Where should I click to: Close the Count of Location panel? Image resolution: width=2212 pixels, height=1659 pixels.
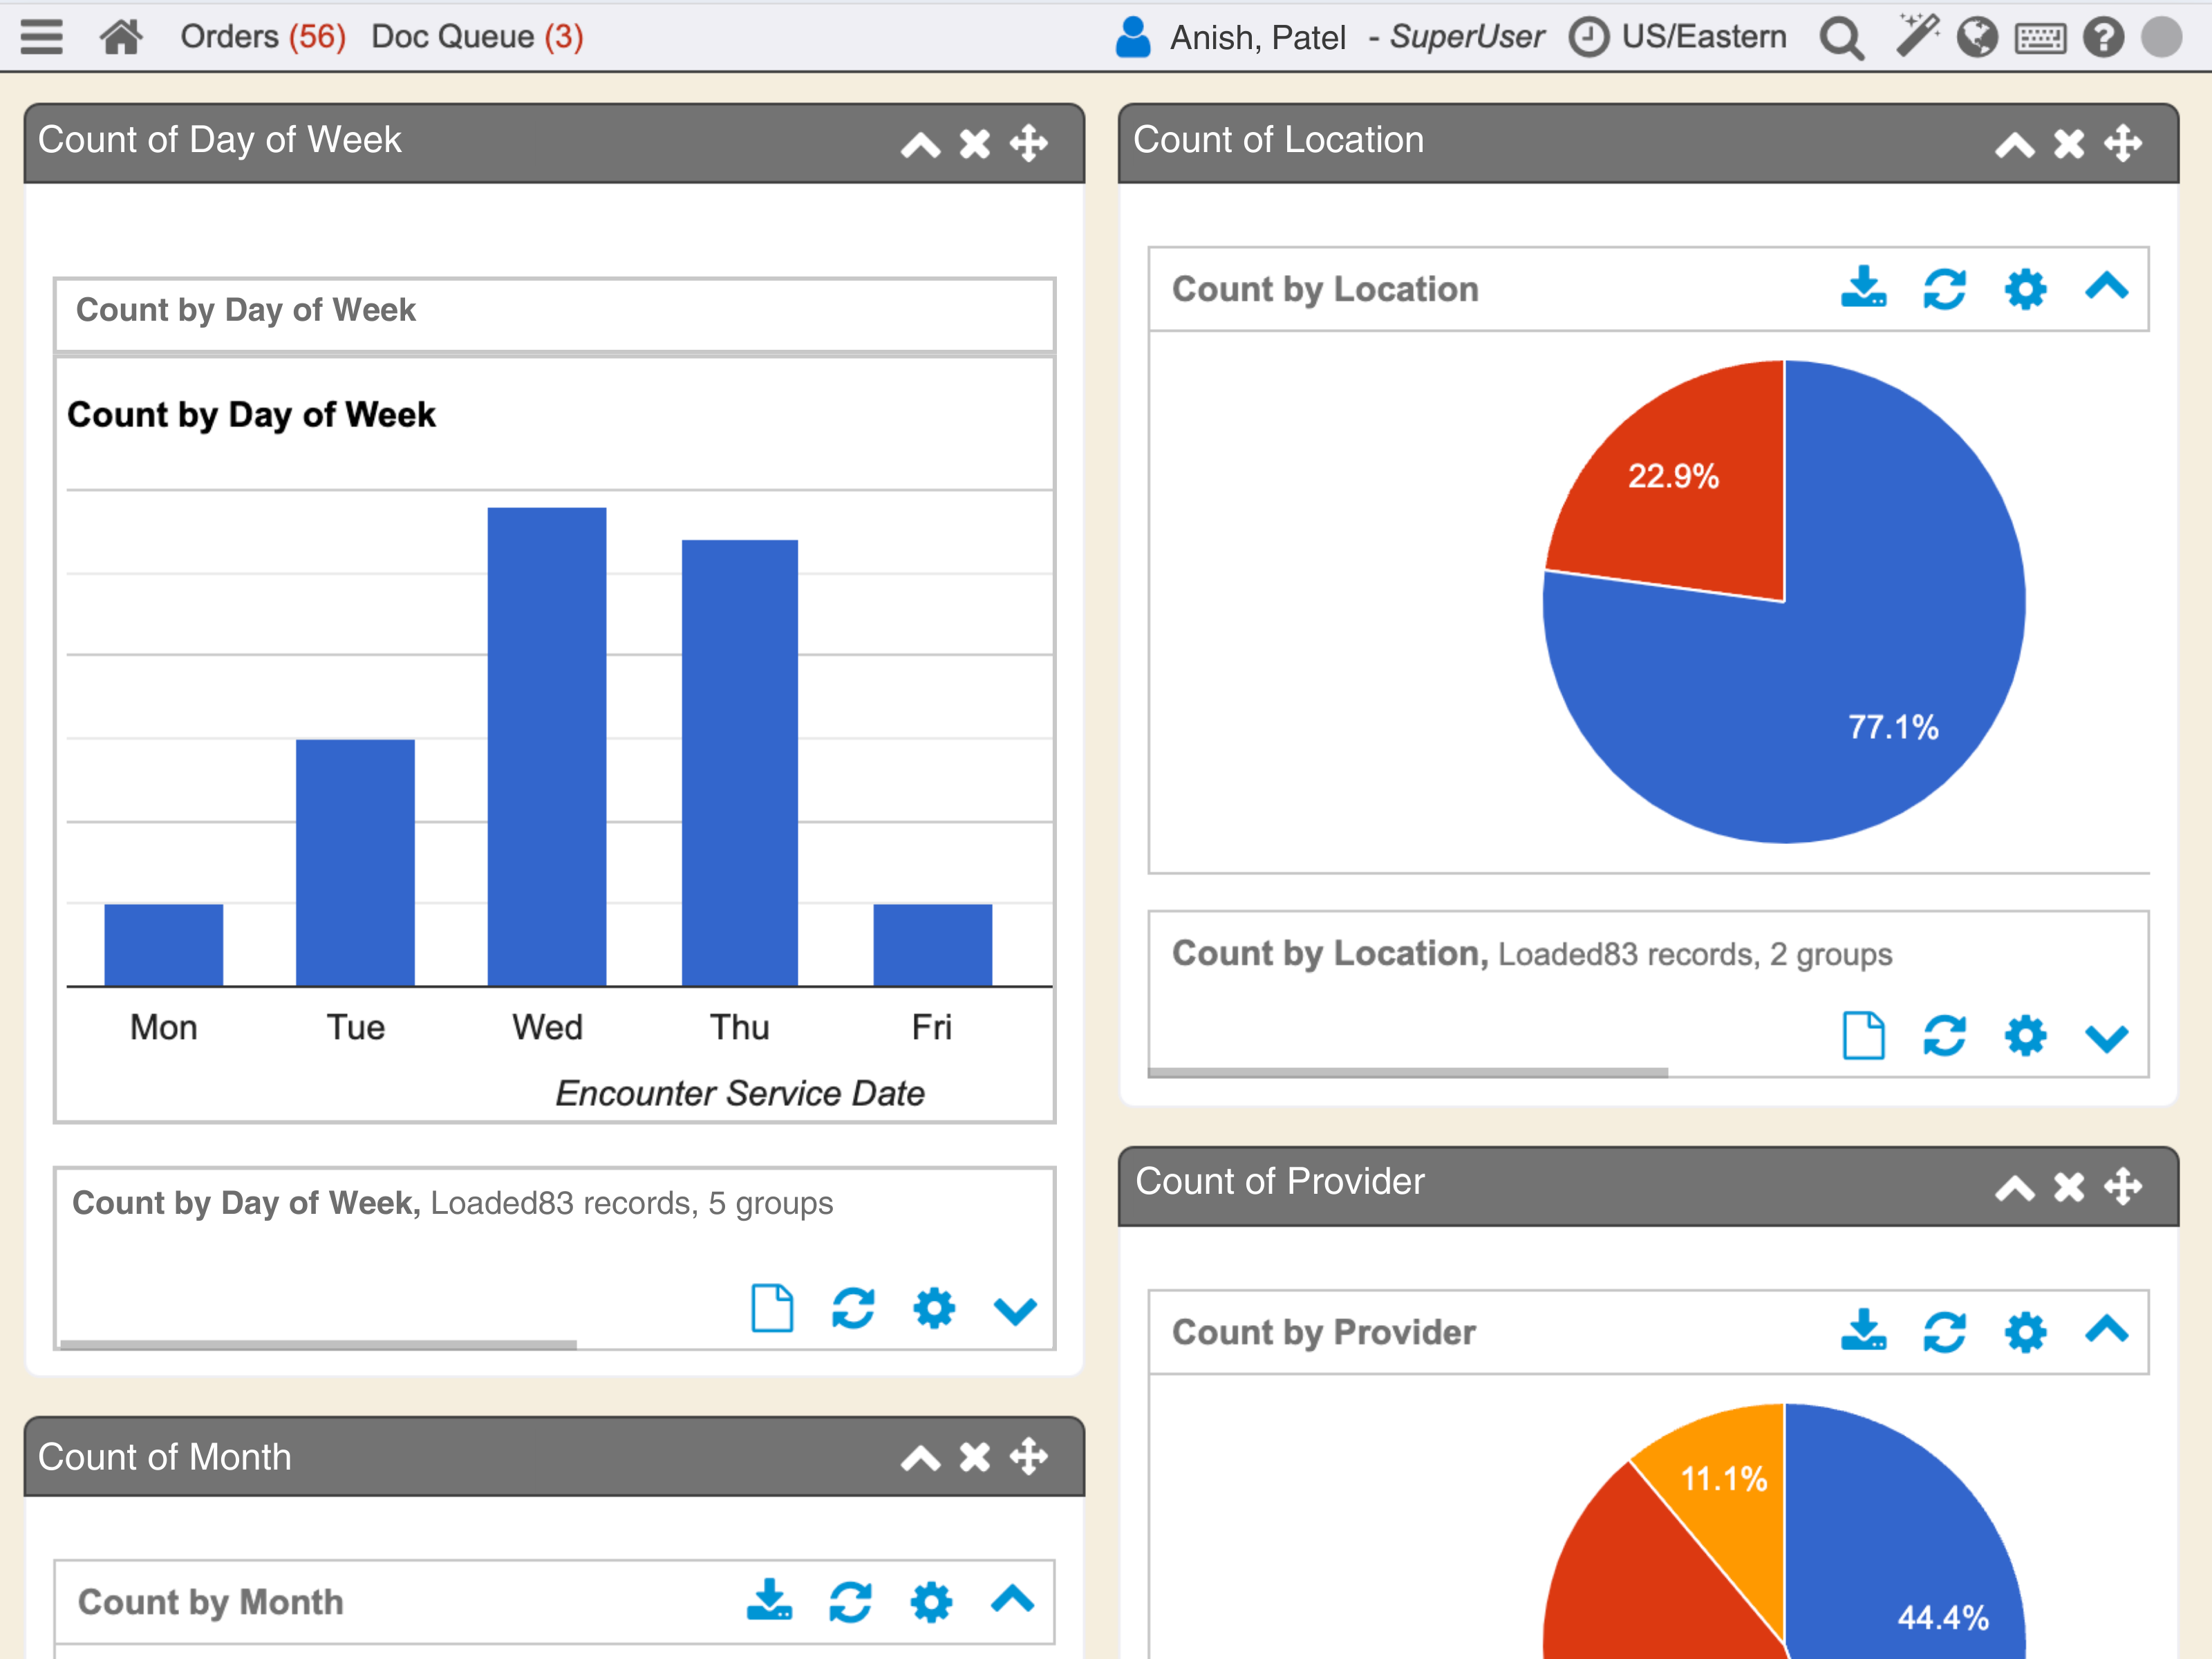click(x=2069, y=144)
